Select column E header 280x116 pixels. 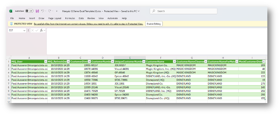click(x=130, y=58)
